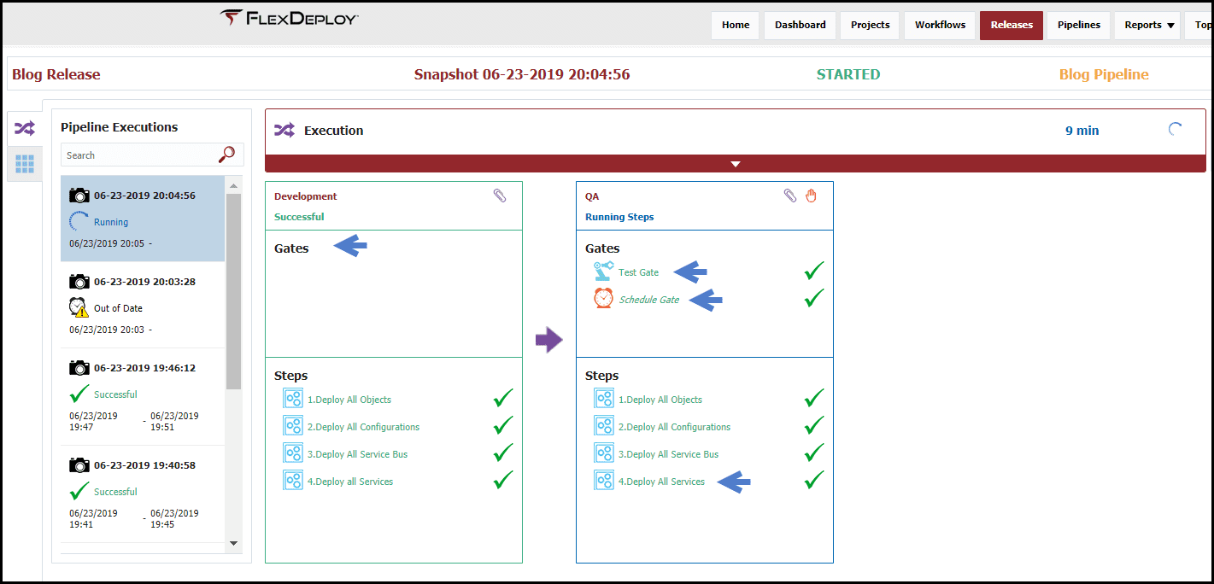Click step icon for Development Deploy All Service Bus

pos(293,453)
